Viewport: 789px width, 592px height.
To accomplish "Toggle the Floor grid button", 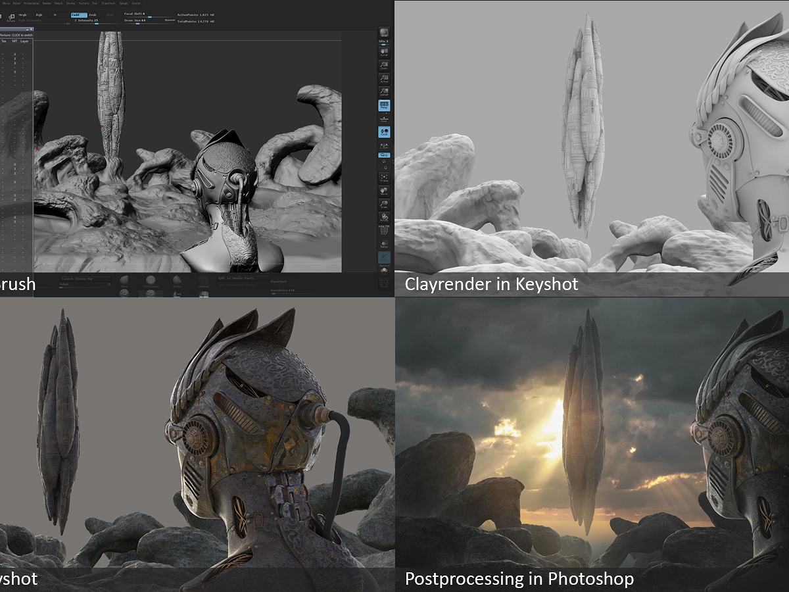I will [x=385, y=118].
